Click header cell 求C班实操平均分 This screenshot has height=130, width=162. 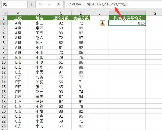pyautogui.click(x=127, y=18)
